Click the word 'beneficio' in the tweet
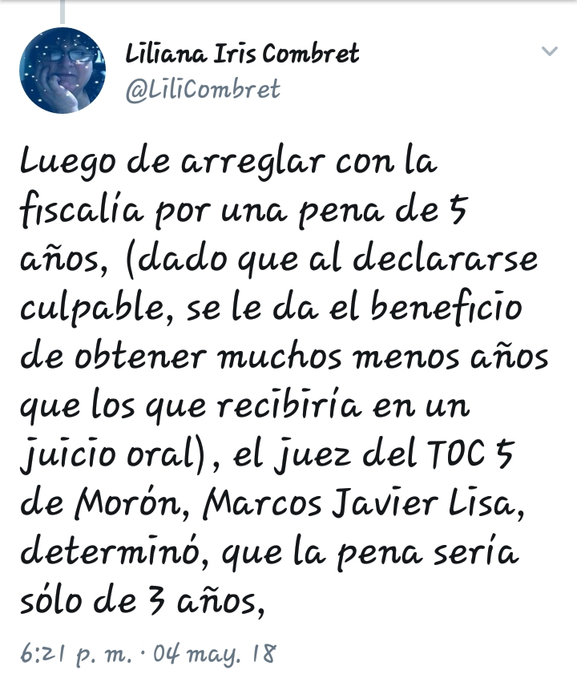577x682 pixels. (446, 307)
